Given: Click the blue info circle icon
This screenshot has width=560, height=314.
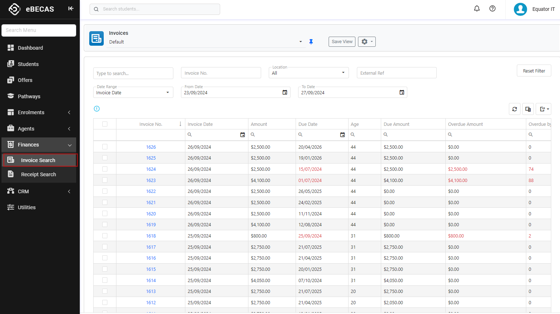Looking at the screenshot, I should (96, 109).
